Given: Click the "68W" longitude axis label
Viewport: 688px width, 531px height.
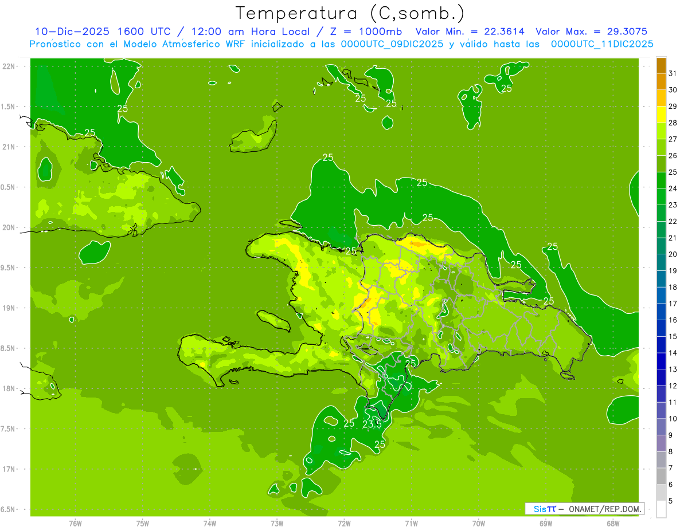Looking at the screenshot, I should click(x=613, y=524).
